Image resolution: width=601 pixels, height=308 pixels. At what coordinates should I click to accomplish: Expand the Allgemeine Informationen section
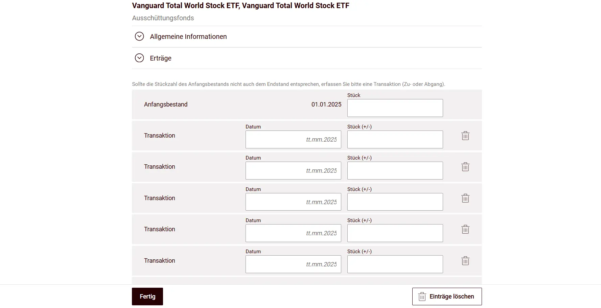[x=188, y=36]
